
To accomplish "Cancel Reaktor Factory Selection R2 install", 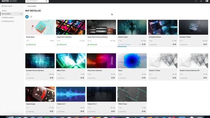I will click(x=206, y=78).
